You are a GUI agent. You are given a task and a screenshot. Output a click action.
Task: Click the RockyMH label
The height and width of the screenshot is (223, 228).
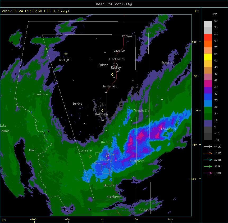pos(65,60)
